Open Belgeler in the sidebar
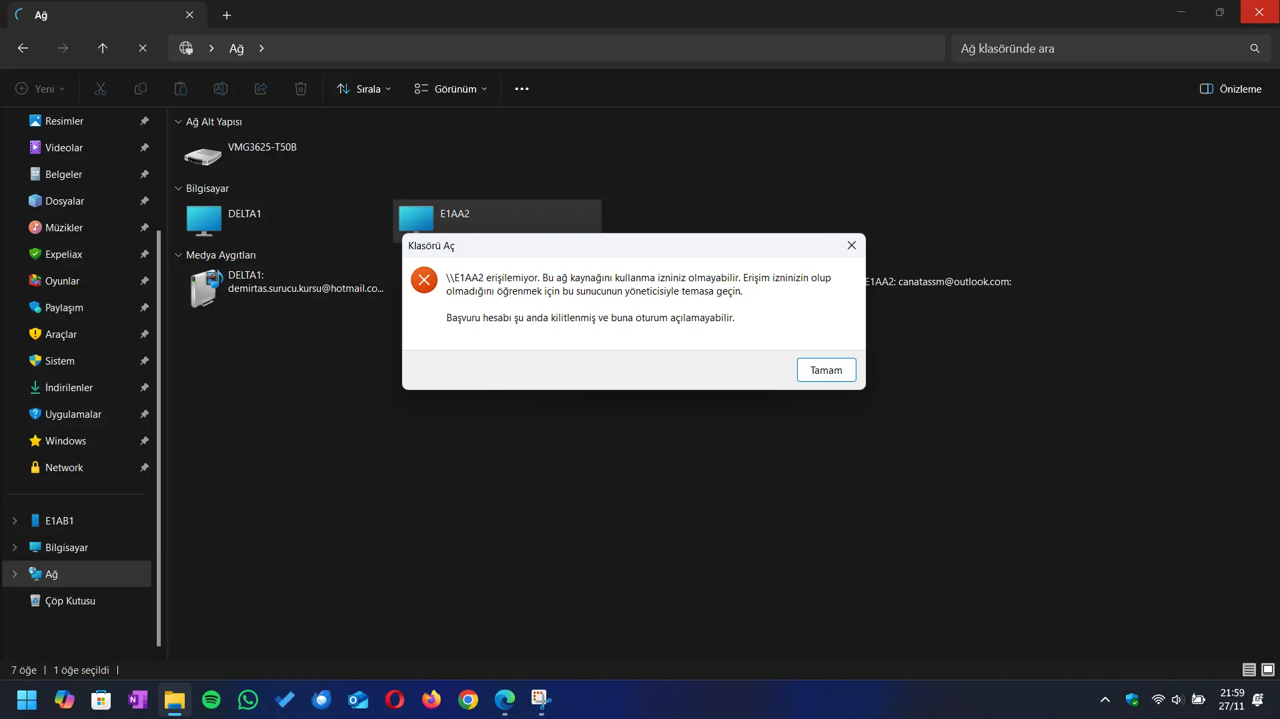The image size is (1280, 719). [x=64, y=174]
